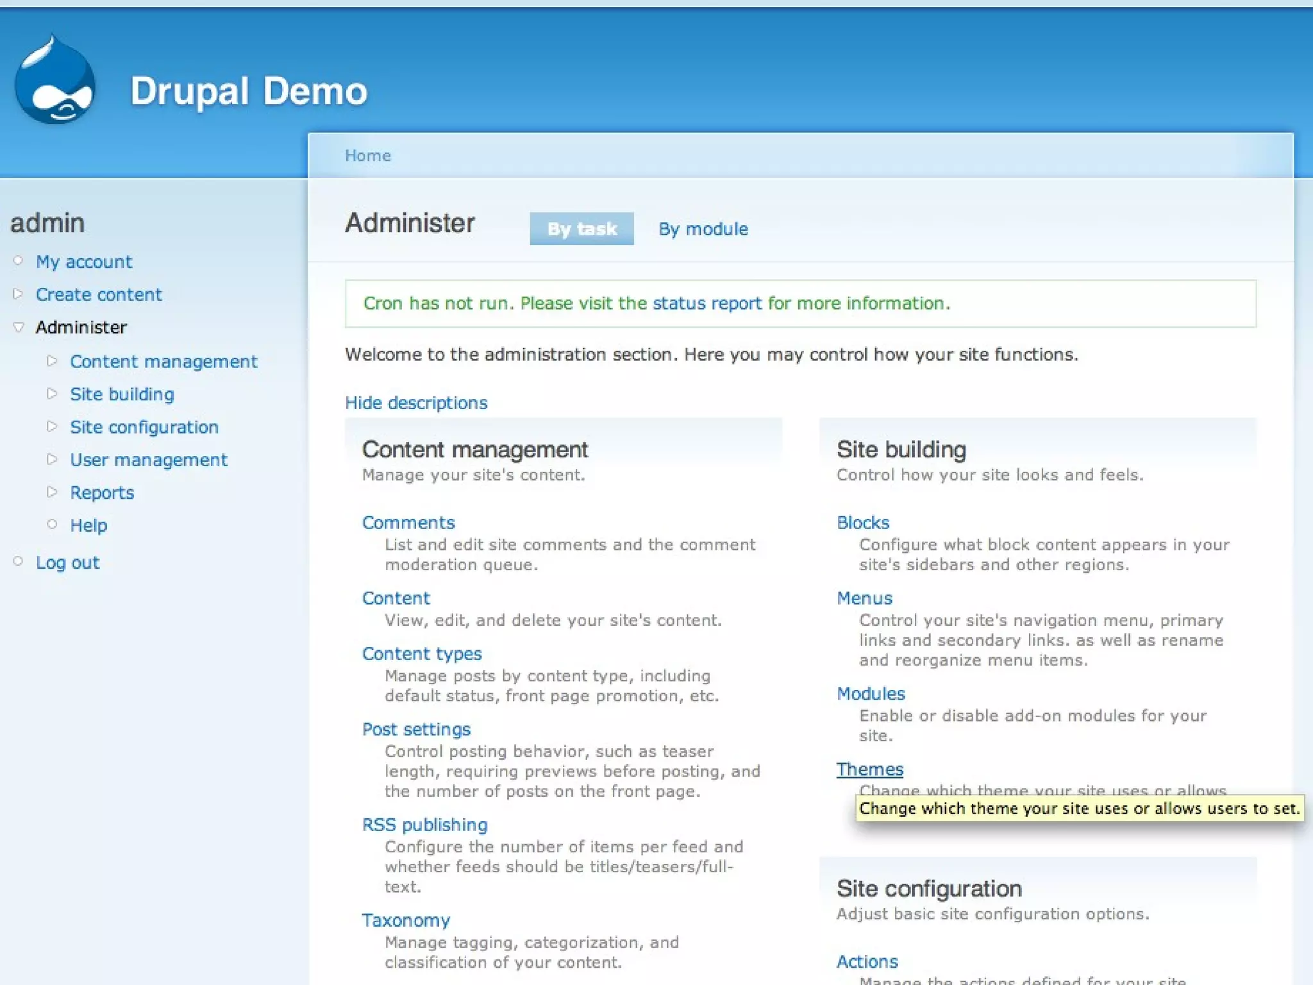The height and width of the screenshot is (985, 1313).
Task: Open Help in the Administer menu
Action: 88,525
